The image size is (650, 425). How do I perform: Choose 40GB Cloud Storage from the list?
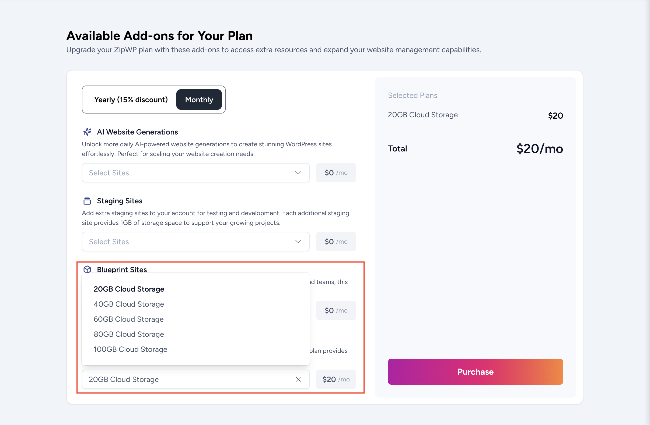[129, 304]
